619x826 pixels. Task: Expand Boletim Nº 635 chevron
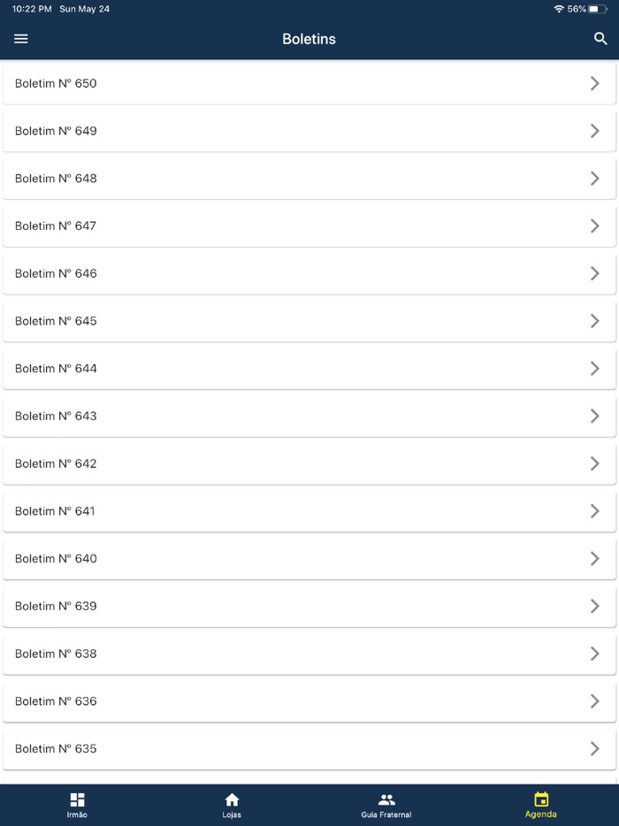594,748
